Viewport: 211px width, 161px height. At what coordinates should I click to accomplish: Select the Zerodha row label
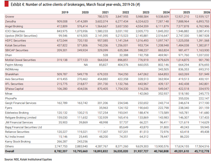10,22
